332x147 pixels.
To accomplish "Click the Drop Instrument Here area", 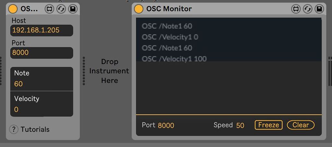I will (109, 71).
